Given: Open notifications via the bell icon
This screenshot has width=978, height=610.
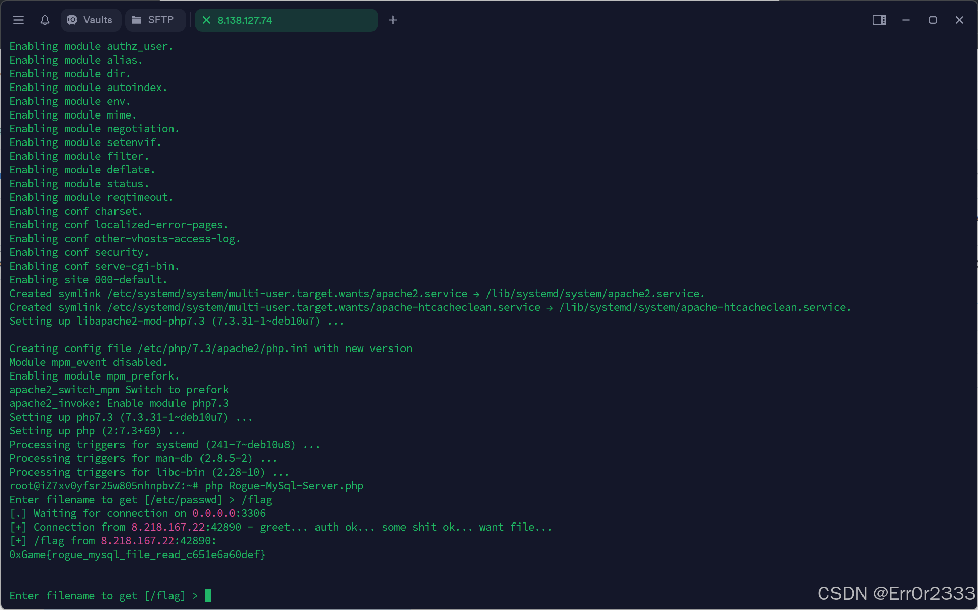Looking at the screenshot, I should (x=45, y=20).
